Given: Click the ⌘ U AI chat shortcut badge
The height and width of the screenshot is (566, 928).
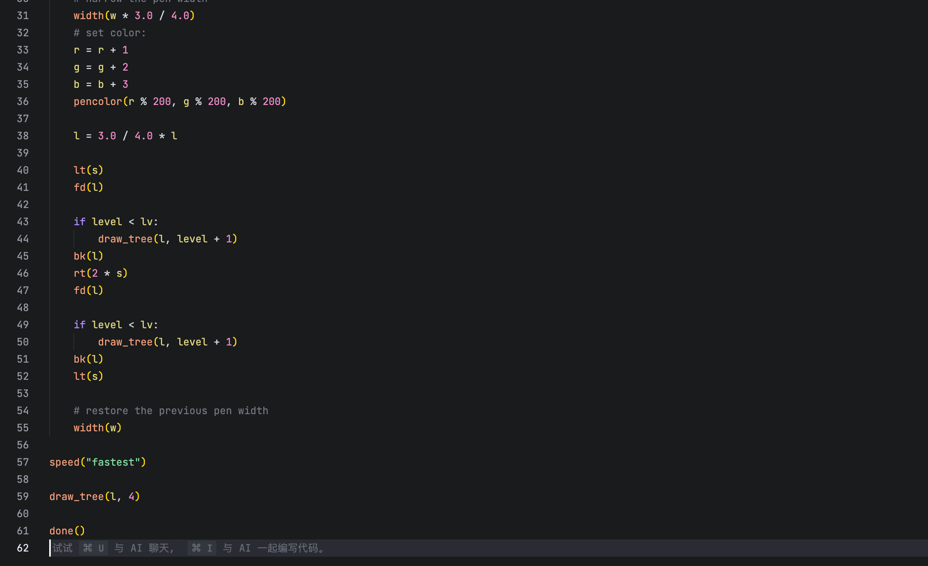Looking at the screenshot, I should pyautogui.click(x=93, y=548).
